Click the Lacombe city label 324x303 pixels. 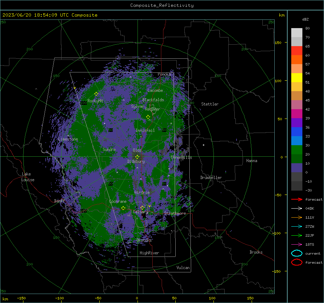(155, 90)
